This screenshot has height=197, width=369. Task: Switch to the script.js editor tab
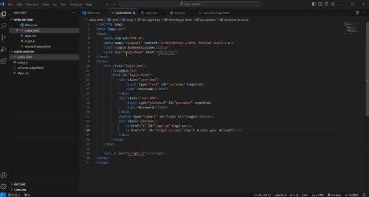coord(177,13)
